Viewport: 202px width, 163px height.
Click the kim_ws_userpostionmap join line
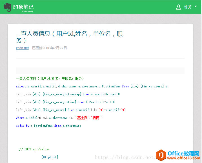(68, 94)
